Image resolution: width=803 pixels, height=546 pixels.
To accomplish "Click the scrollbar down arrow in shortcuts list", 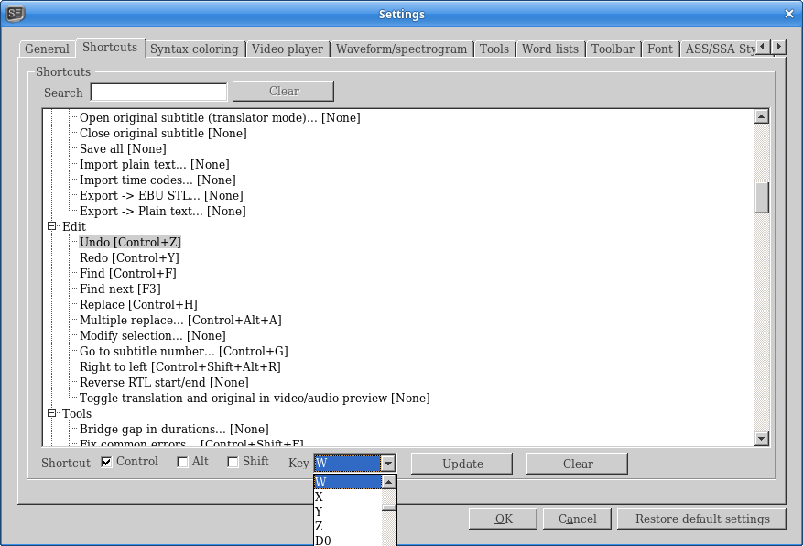I will [761, 440].
